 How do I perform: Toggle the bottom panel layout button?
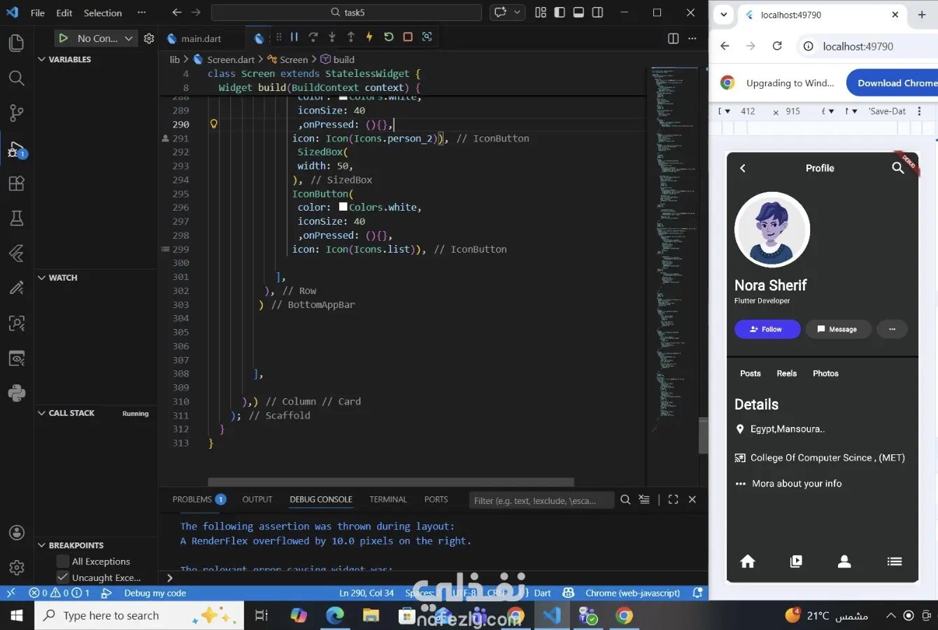[x=578, y=13]
